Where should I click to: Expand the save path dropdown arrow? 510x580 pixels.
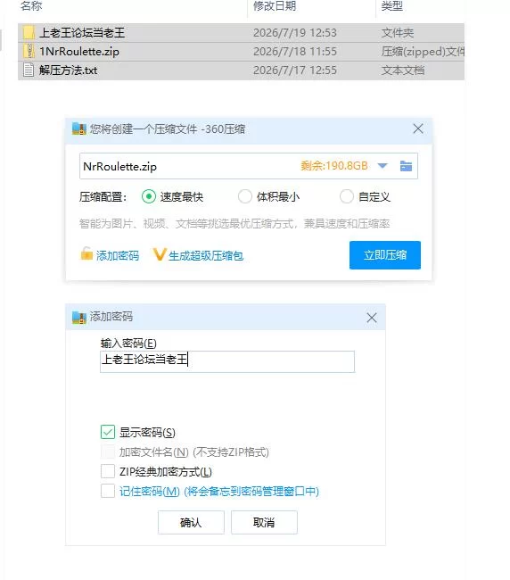382,166
